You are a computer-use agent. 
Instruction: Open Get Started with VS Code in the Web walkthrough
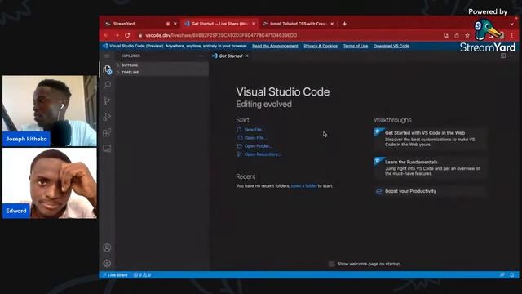[x=430, y=138]
